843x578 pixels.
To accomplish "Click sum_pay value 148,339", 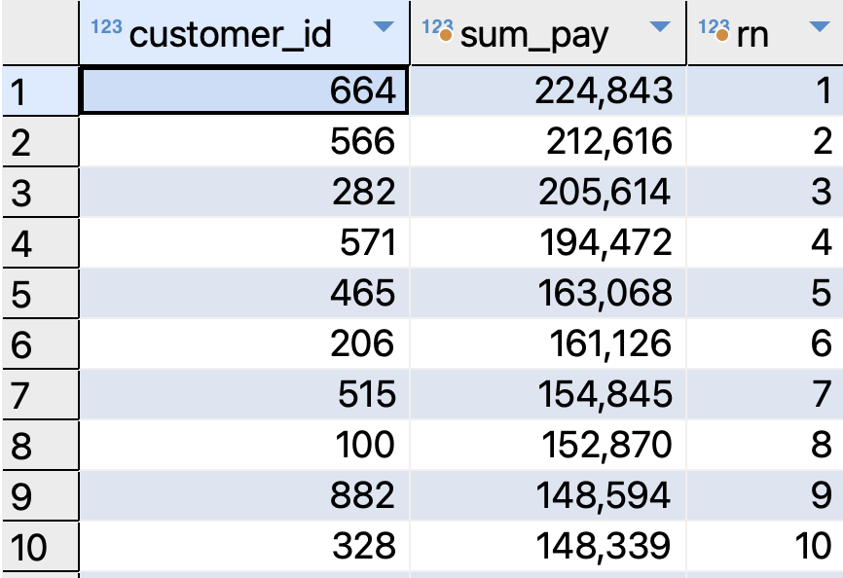I will tap(604, 546).
